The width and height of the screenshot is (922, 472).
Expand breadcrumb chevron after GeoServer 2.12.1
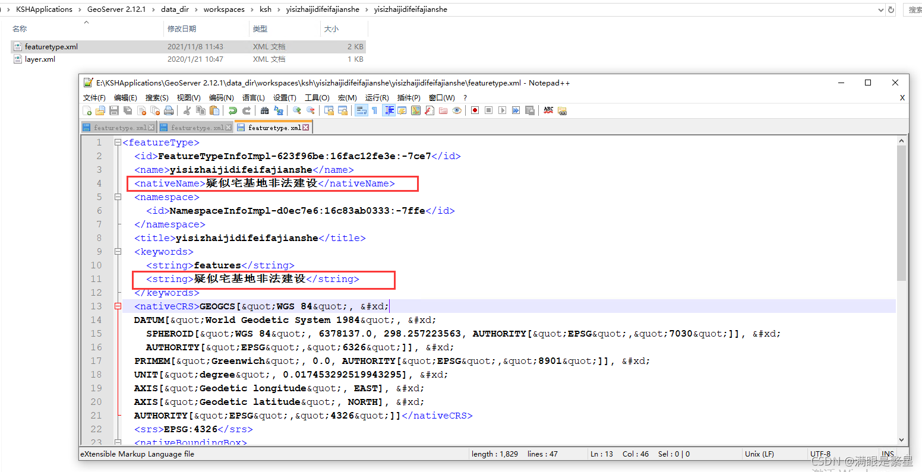(153, 9)
